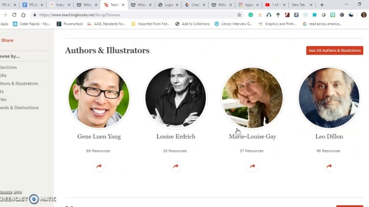The height and width of the screenshot is (207, 369).
Task: Open the Cedar Rapids bookmark
Action: click(32, 24)
